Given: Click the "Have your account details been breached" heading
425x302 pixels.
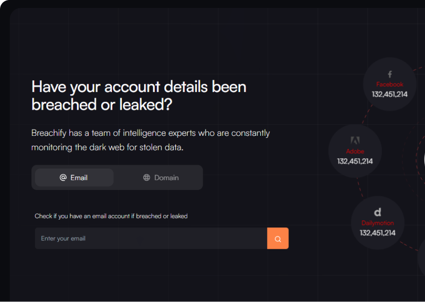Looking at the screenshot, I should [139, 96].
